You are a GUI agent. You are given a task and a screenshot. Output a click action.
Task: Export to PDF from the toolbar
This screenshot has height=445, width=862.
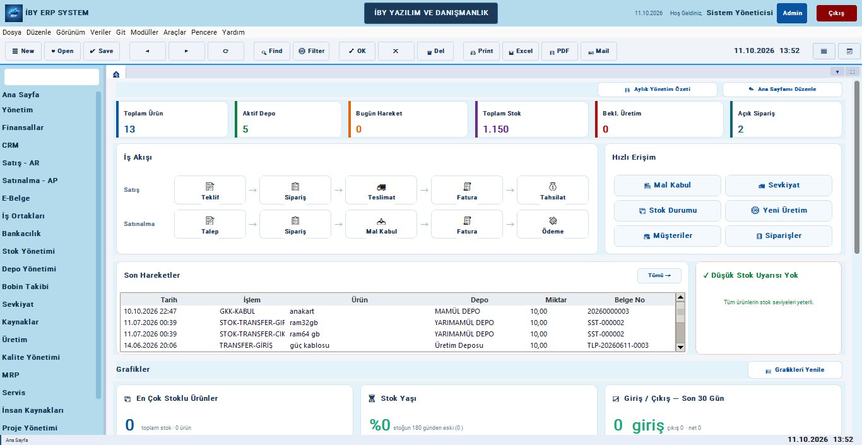560,51
